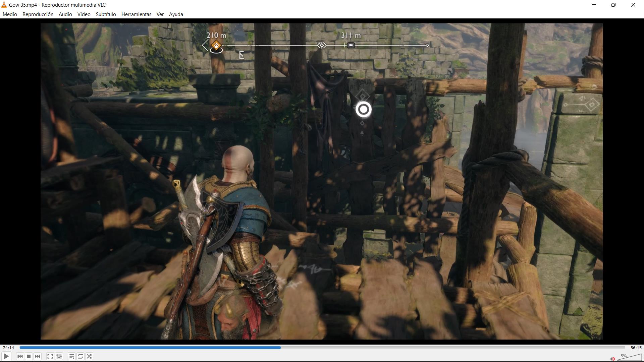Screen dimensions: 644x362
Task: Unmute audio via speaker icon
Action: 613,359
